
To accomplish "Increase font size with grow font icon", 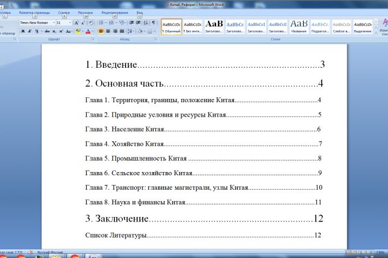I will click(77, 23).
